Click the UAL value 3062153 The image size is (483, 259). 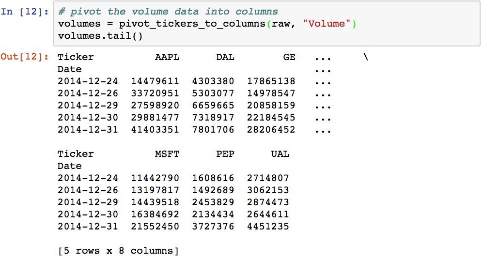tap(268, 190)
